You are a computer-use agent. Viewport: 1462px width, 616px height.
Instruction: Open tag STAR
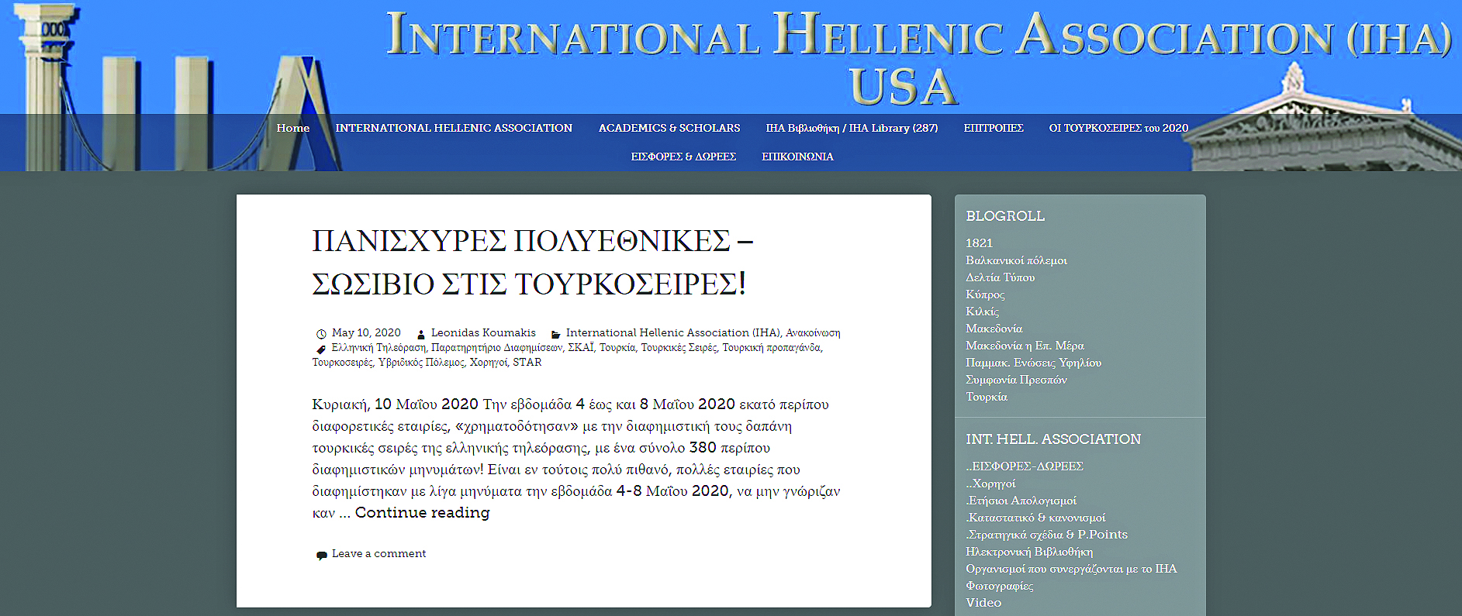point(527,362)
